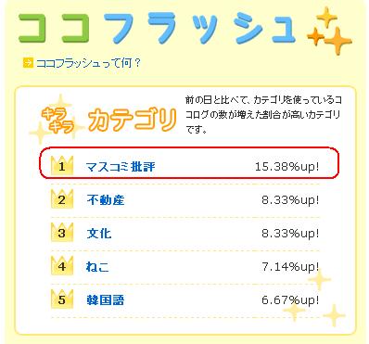369x344 pixels.
Task: Open the マスコミ批評 category link
Action: 121,167
